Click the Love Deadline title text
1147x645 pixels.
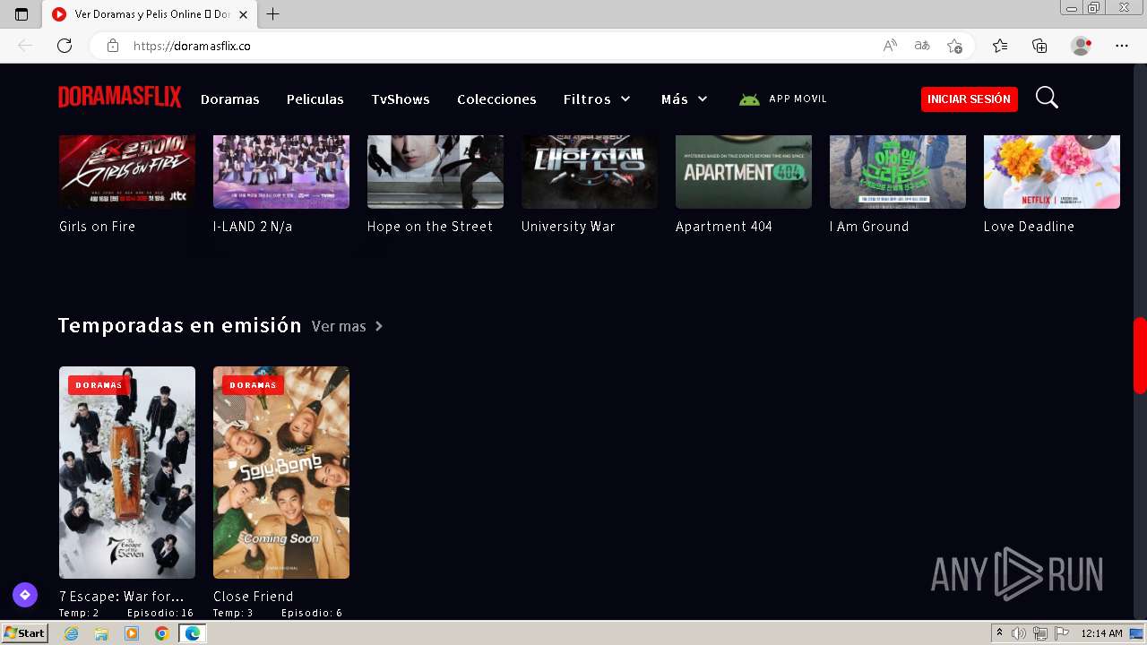(1029, 227)
